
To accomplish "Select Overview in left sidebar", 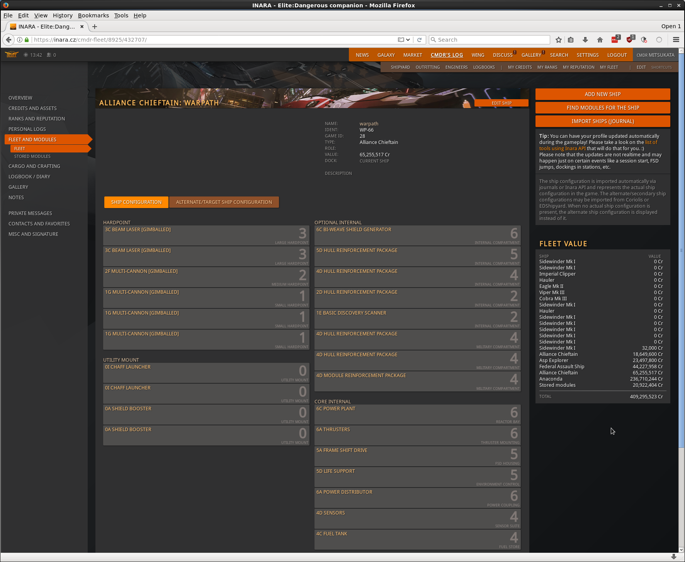I will pos(20,98).
